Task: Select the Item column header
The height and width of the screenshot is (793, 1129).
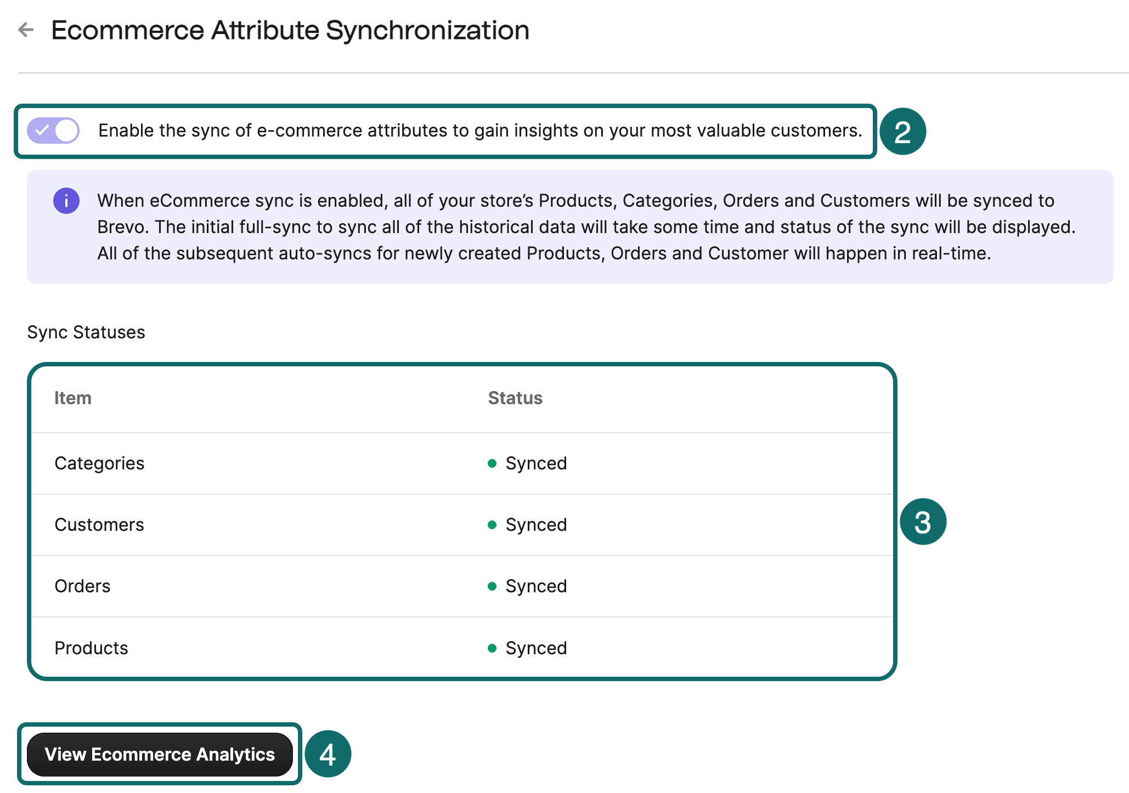Action: pyautogui.click(x=72, y=399)
